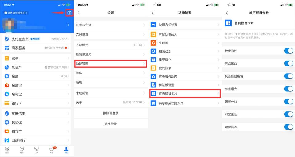
Task: Toggle the 有点烟火 switch
Action: [x=289, y=89]
